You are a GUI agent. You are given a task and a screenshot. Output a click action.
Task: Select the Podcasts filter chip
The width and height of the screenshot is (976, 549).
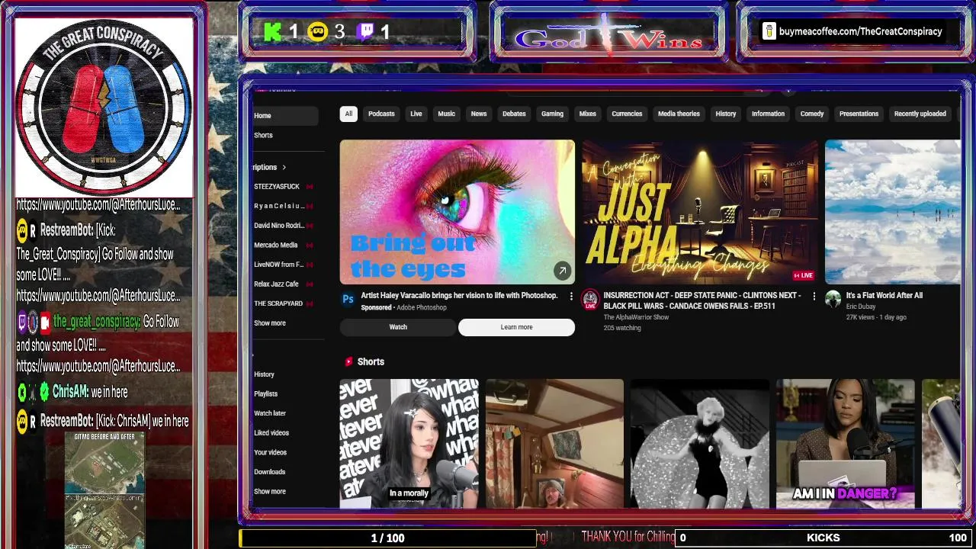click(381, 114)
